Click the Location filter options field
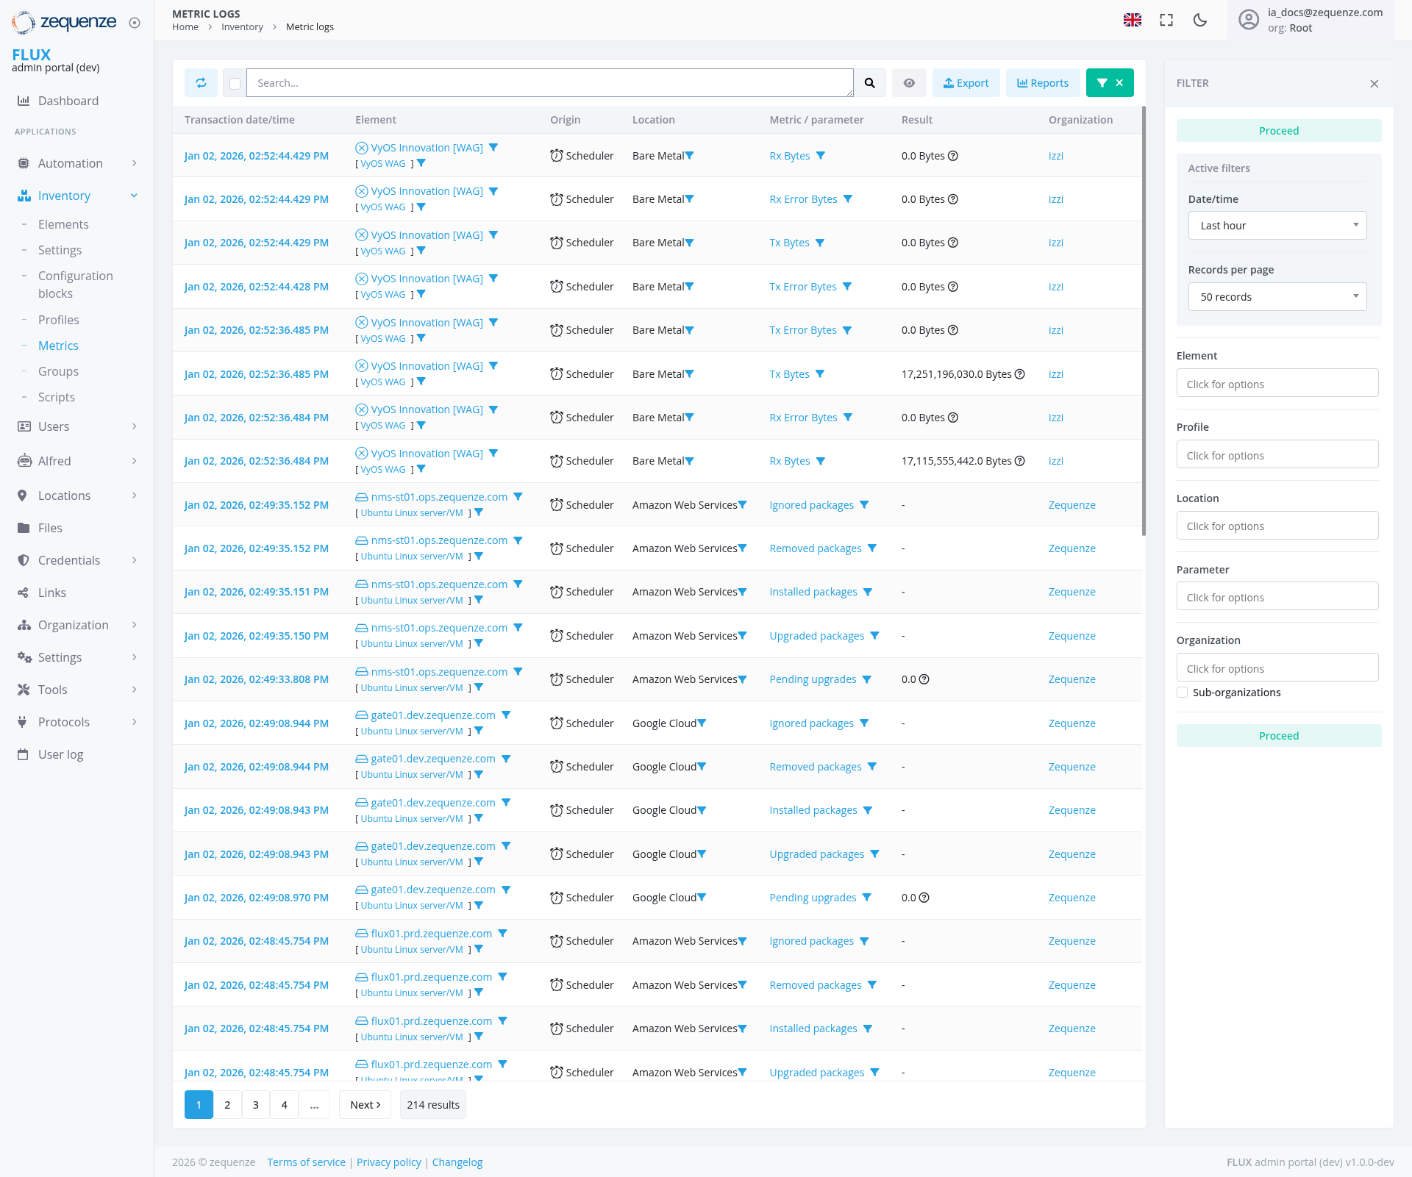1412x1177 pixels. 1277,526
